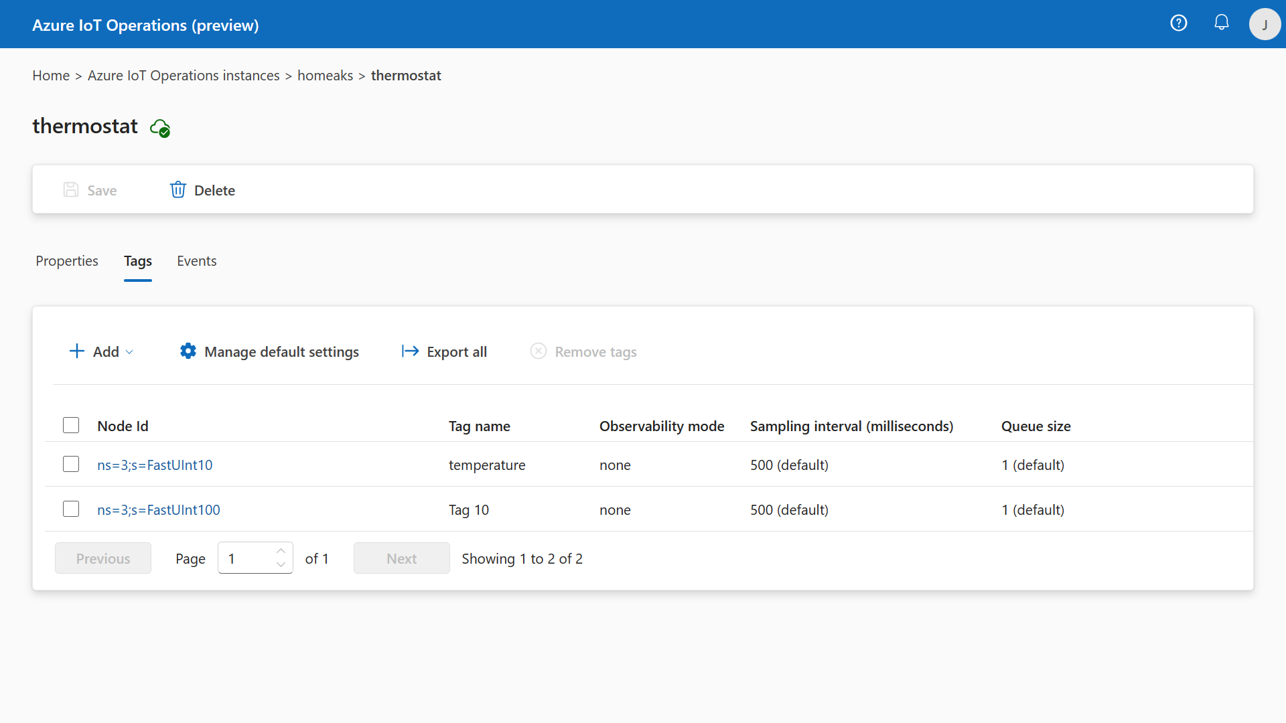Click the Delete button label
This screenshot has width=1286, height=723.
[214, 191]
